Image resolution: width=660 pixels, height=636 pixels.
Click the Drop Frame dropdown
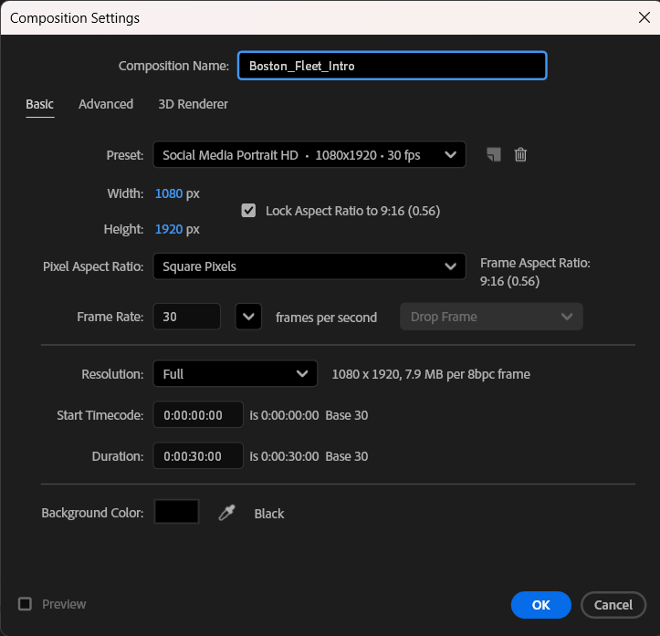point(490,318)
